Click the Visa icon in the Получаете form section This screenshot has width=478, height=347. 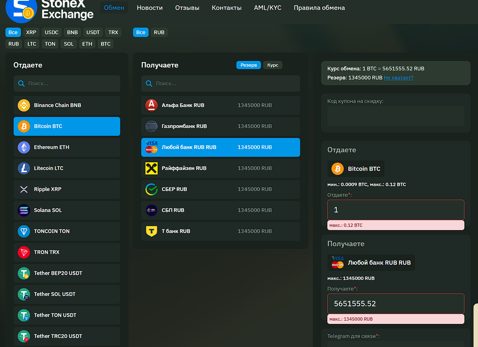(338, 263)
